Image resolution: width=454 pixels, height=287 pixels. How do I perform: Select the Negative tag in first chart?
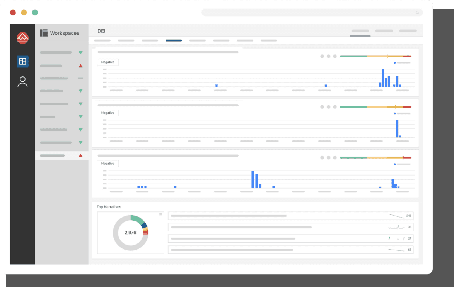108,62
